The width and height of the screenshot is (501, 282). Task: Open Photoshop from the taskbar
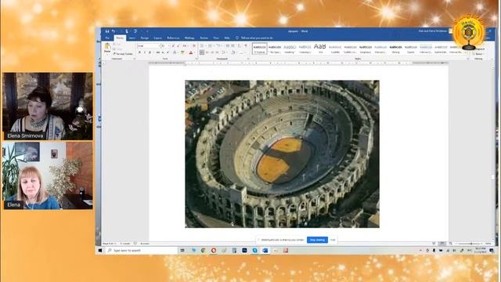[x=244, y=251]
